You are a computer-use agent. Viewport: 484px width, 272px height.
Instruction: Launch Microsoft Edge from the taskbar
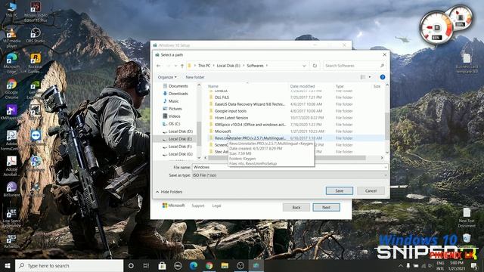coord(194,265)
